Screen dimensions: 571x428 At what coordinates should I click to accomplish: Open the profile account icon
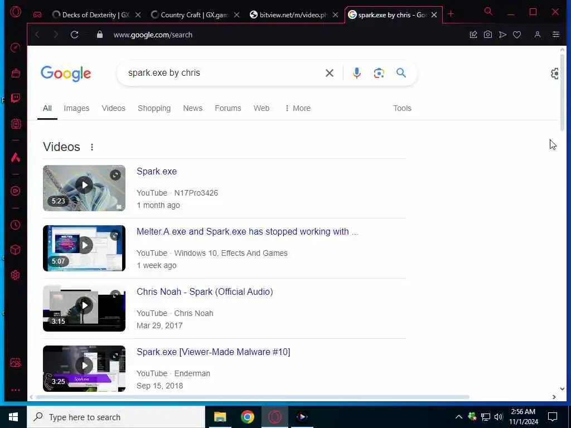[x=538, y=35]
